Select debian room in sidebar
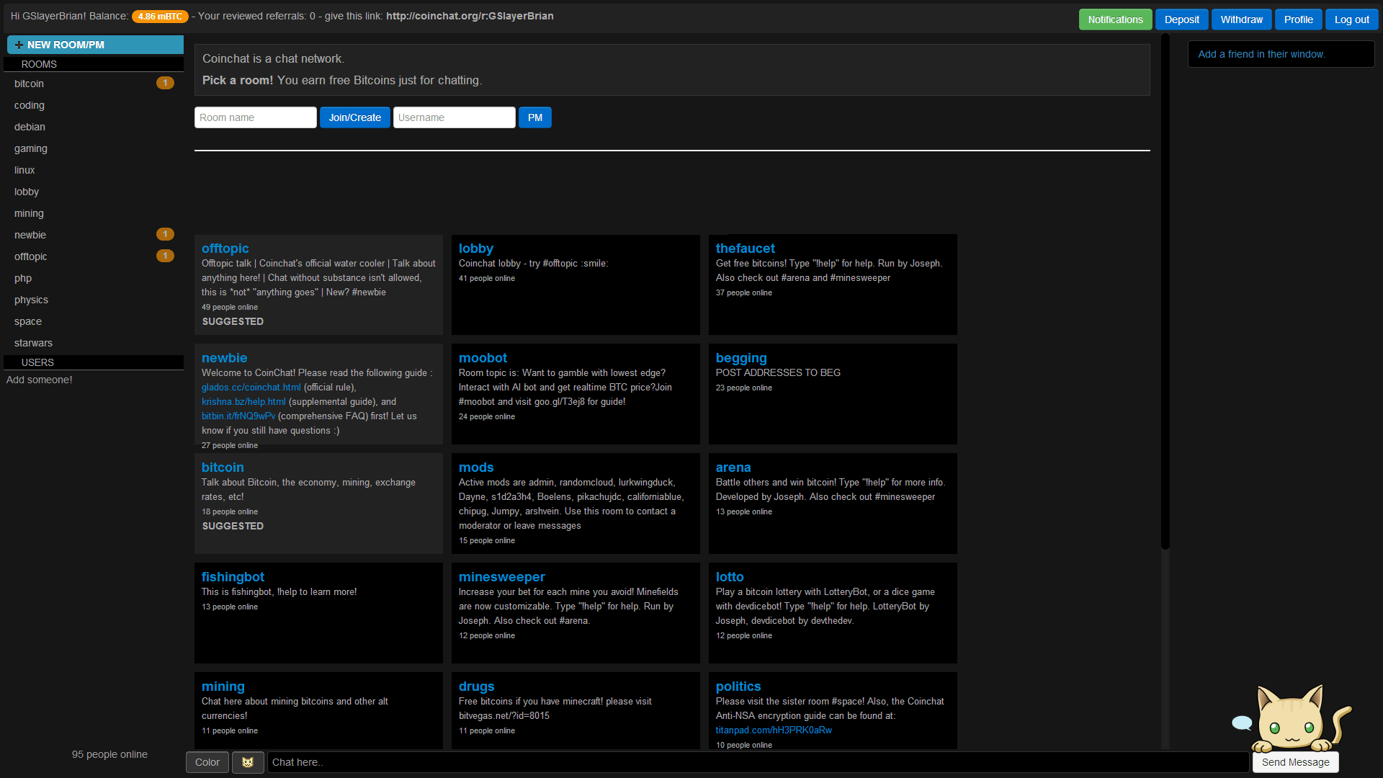This screenshot has width=1383, height=778. tap(30, 127)
